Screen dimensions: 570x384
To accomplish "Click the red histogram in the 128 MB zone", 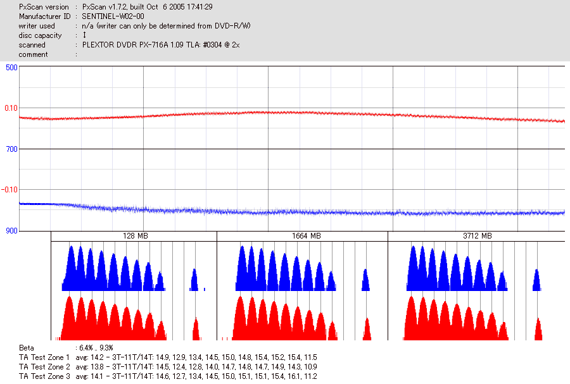I will [x=114, y=323].
